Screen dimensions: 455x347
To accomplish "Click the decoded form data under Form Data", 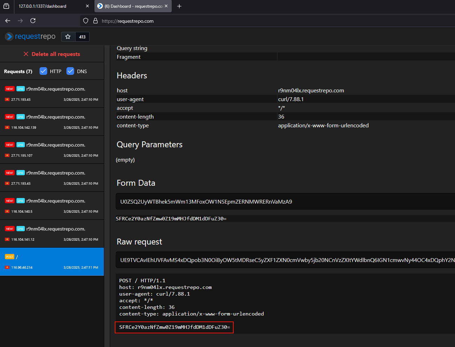I will [x=171, y=219].
